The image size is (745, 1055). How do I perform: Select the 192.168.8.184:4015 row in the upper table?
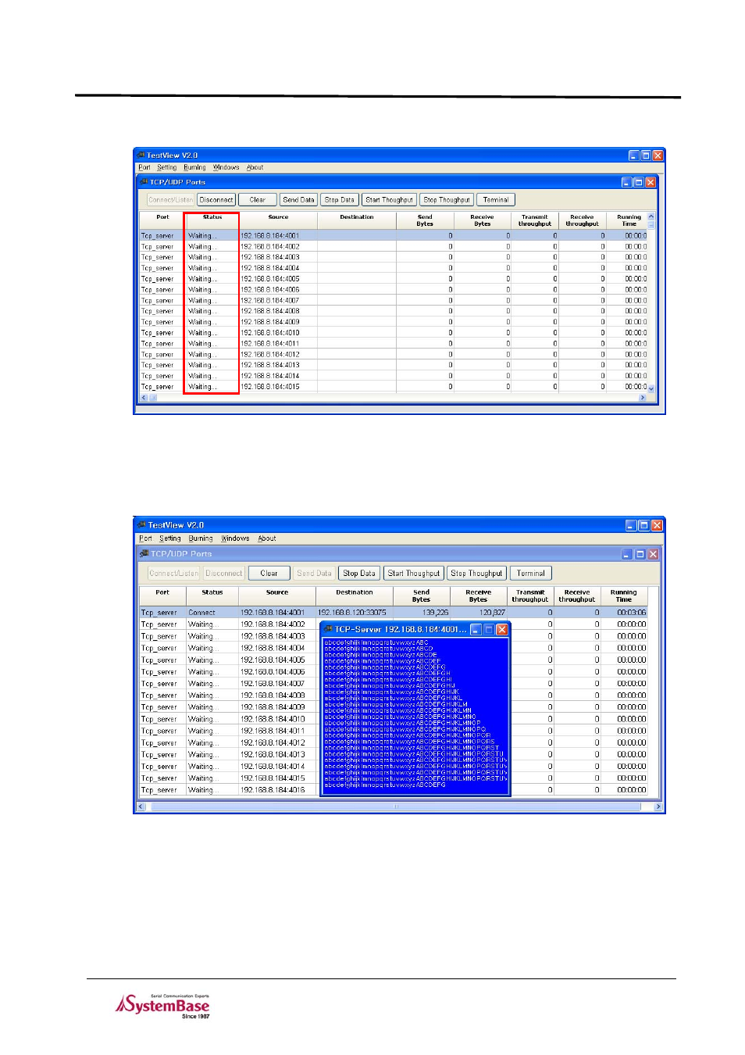click(393, 387)
